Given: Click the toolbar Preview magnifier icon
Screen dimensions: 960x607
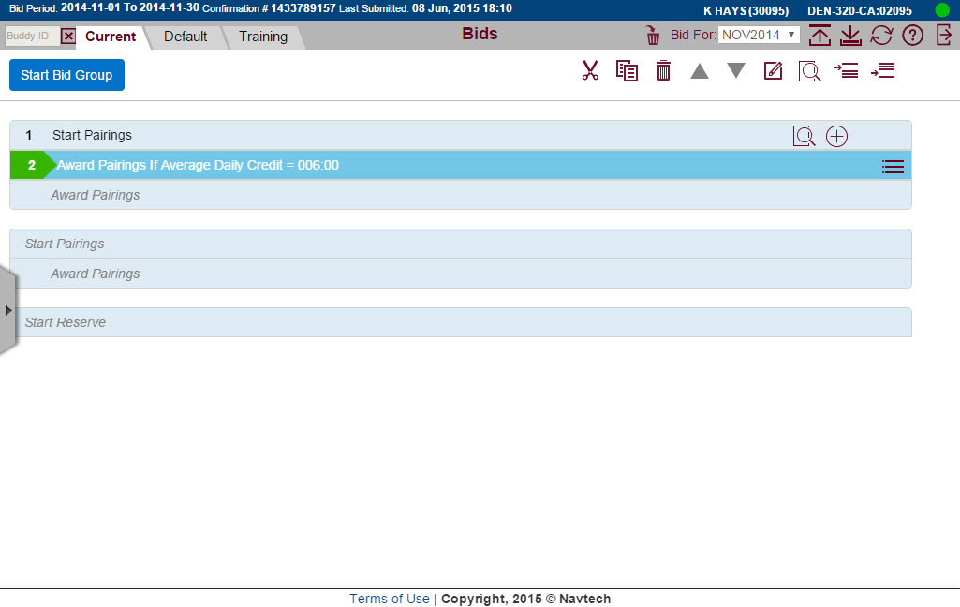Looking at the screenshot, I should (809, 71).
